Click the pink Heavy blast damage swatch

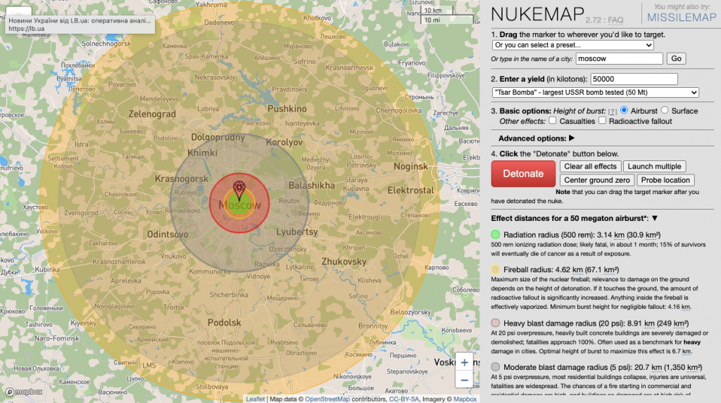click(495, 323)
